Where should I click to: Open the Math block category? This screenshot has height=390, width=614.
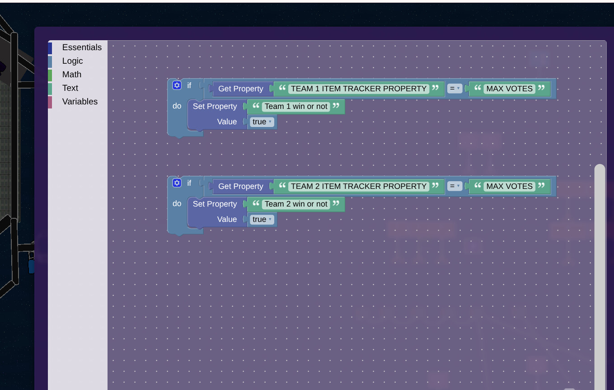coord(71,74)
